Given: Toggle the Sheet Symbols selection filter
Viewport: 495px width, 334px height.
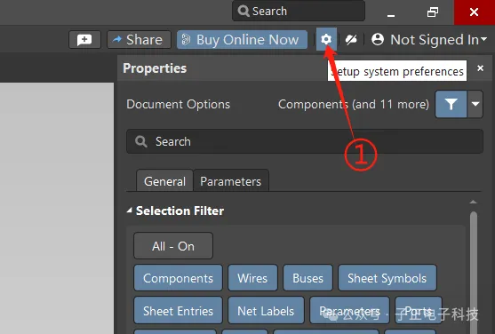Looking at the screenshot, I should pyautogui.click(x=387, y=278).
